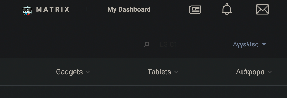287x98 pixels.
Task: Click the MATRIX site title text
Action: pyautogui.click(x=53, y=9)
